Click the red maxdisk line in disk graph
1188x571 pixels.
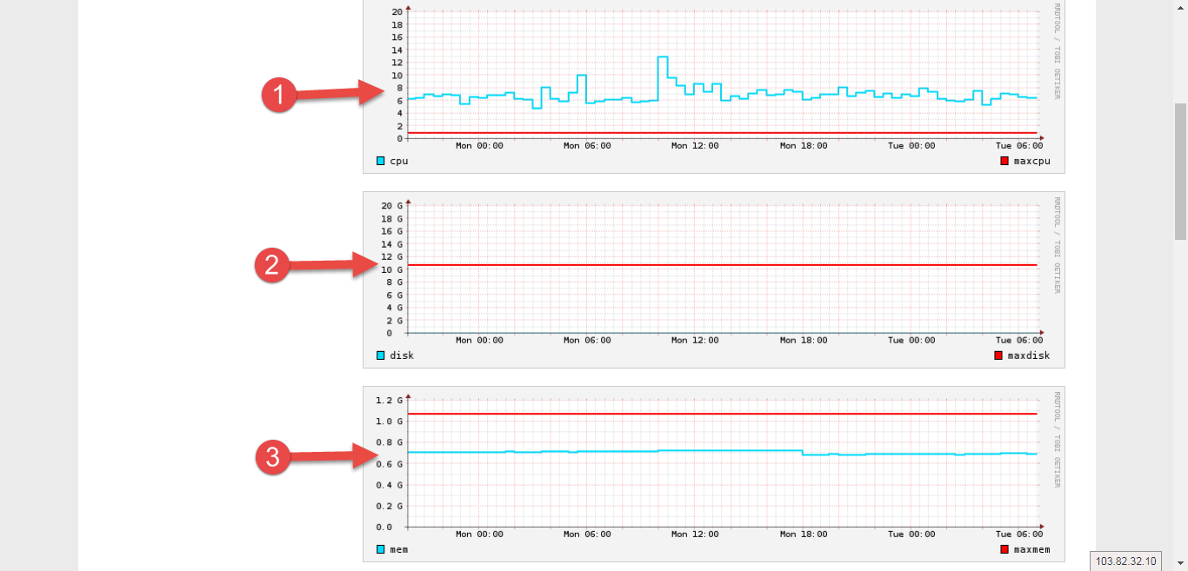pyautogui.click(x=722, y=264)
